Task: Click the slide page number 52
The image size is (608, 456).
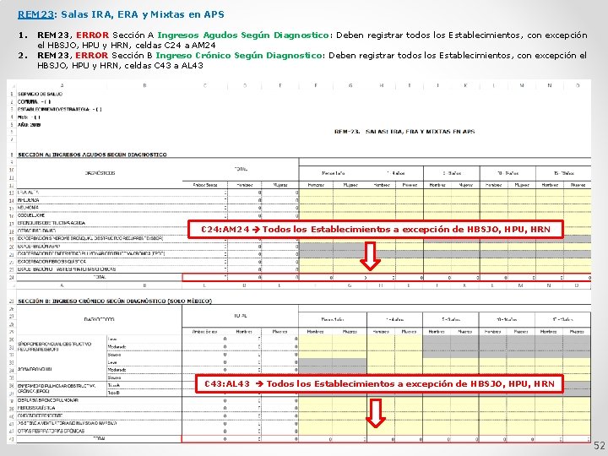Action: (599, 446)
